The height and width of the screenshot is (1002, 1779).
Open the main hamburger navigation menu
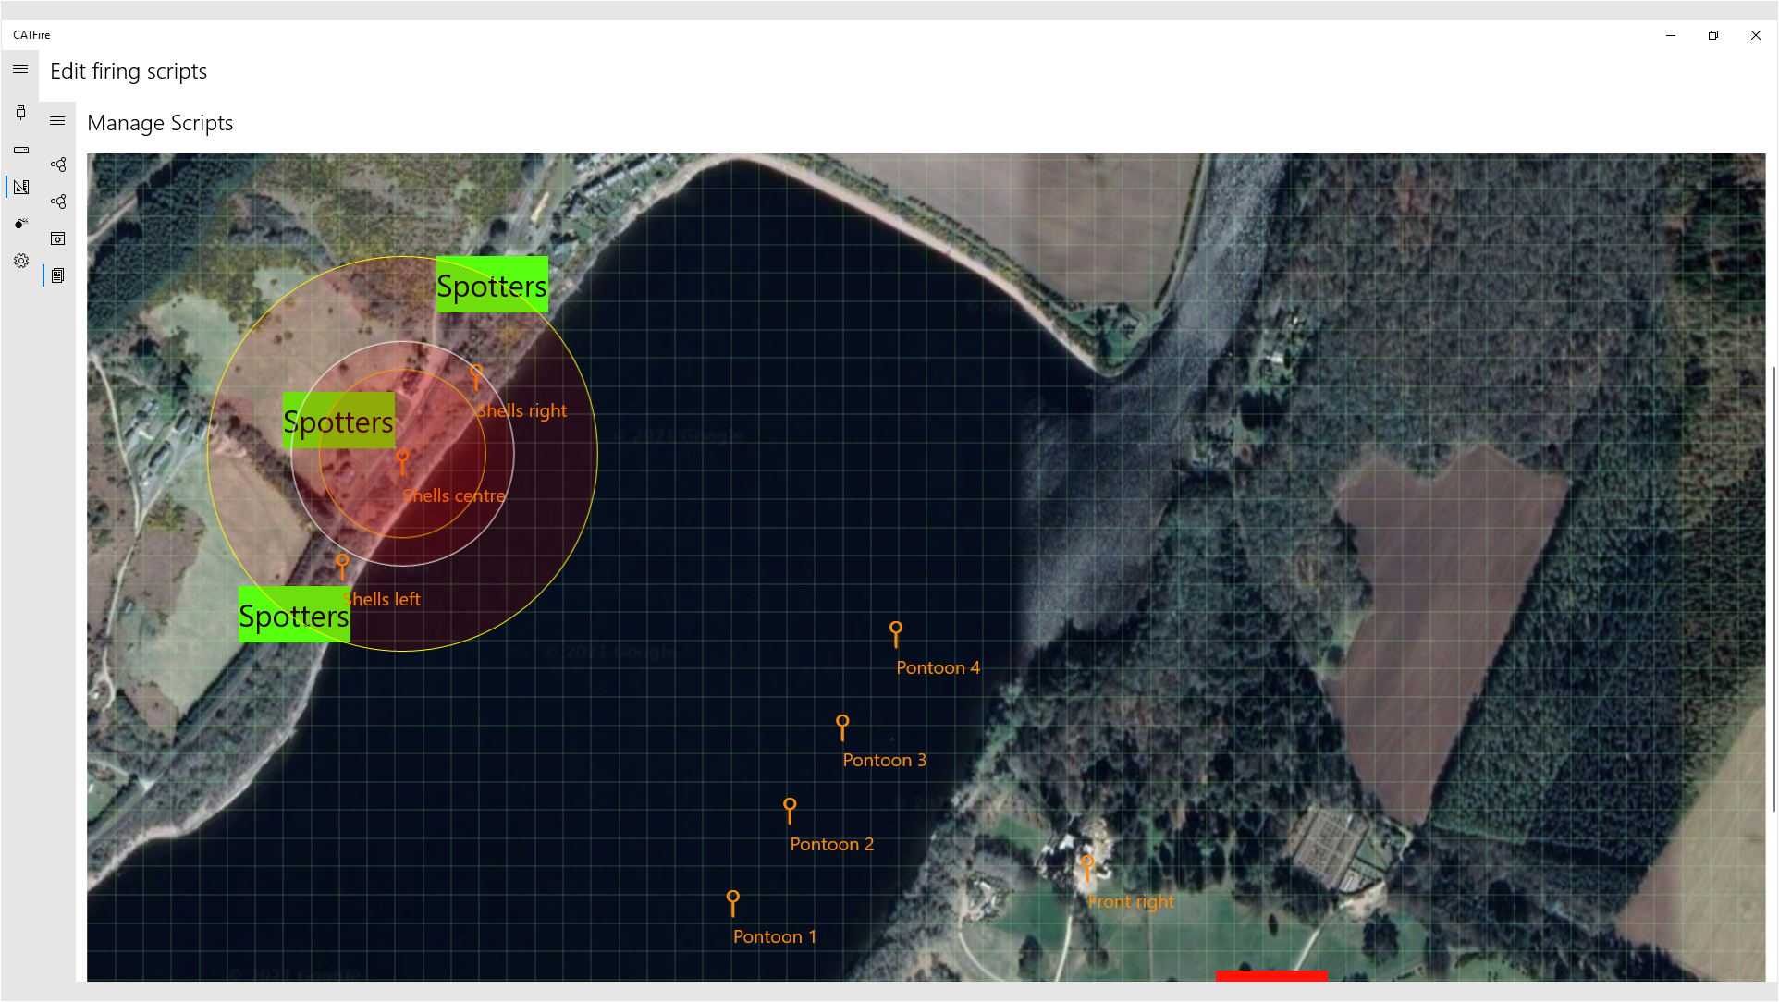tap(20, 69)
